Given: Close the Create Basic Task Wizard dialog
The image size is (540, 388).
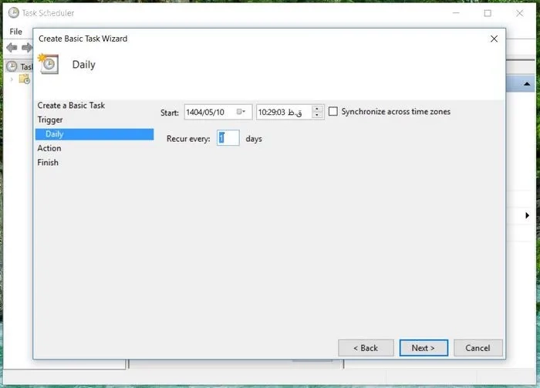Looking at the screenshot, I should (494, 39).
